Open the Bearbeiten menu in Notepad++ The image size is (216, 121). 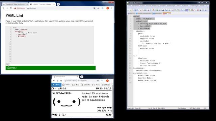click(x=136, y=6)
